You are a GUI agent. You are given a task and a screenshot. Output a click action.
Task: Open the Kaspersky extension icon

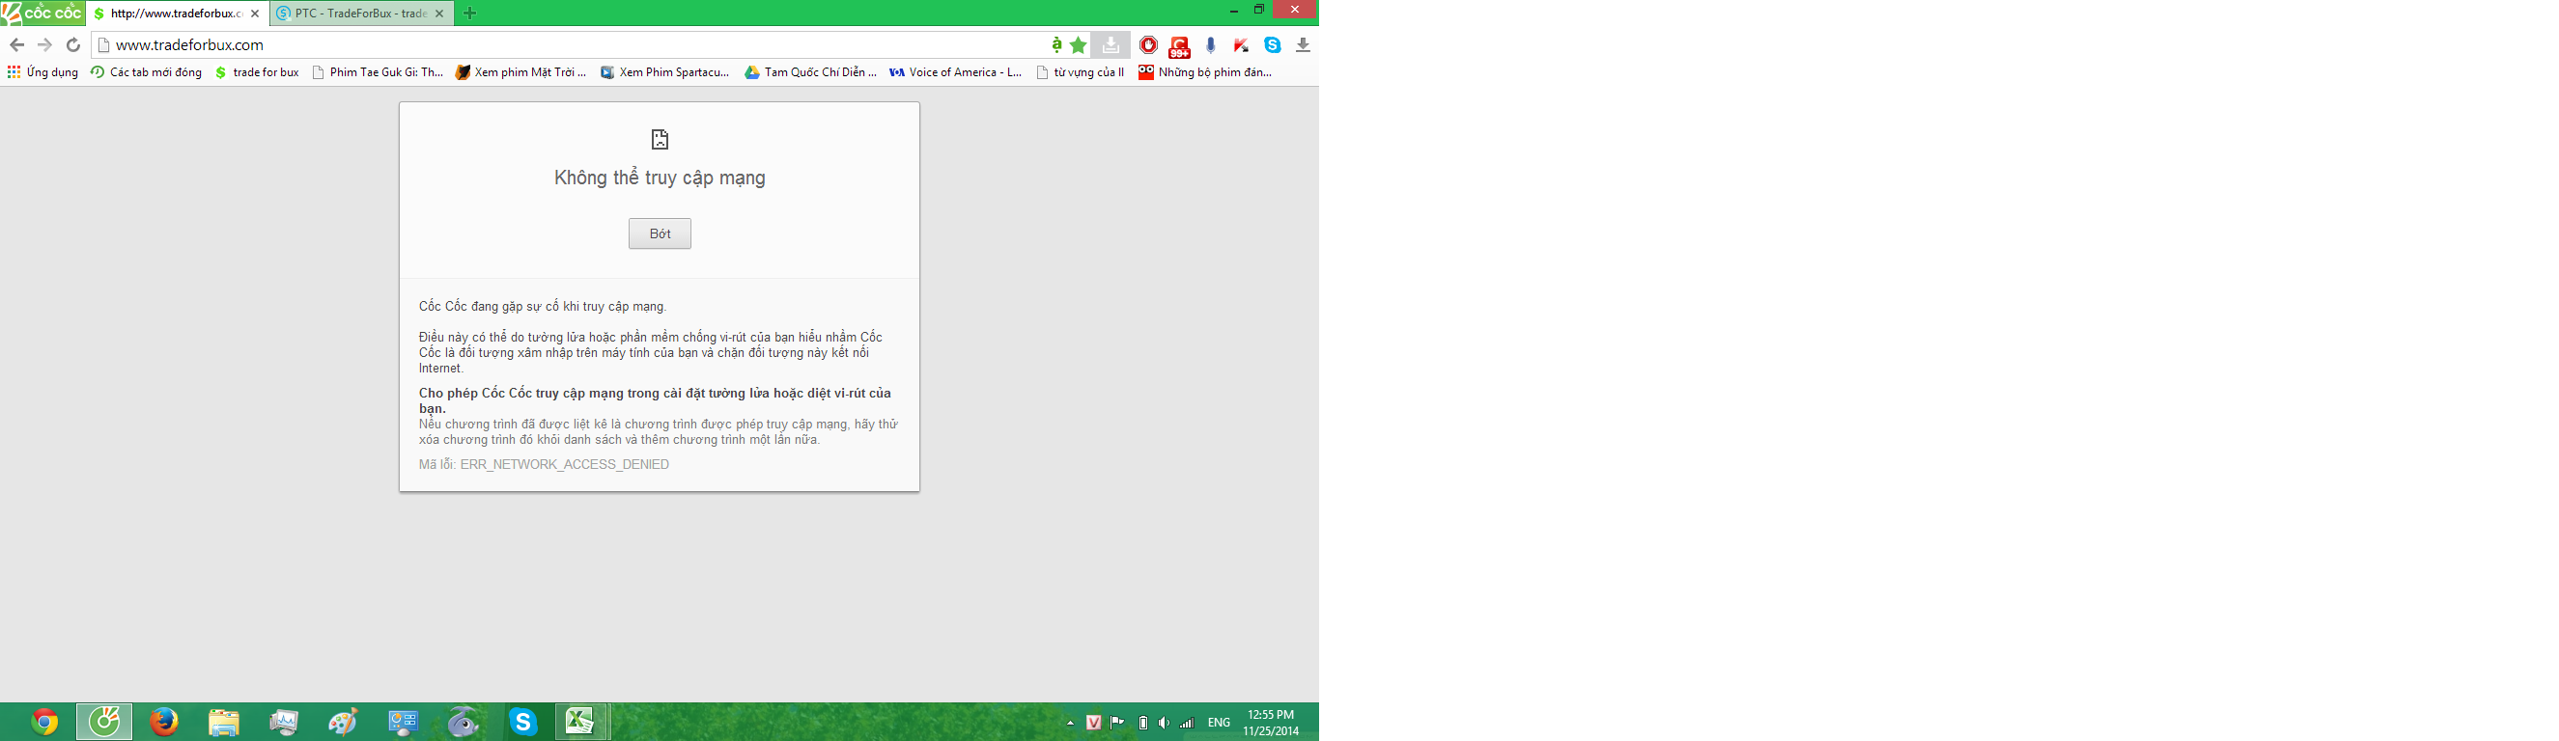click(x=1241, y=44)
